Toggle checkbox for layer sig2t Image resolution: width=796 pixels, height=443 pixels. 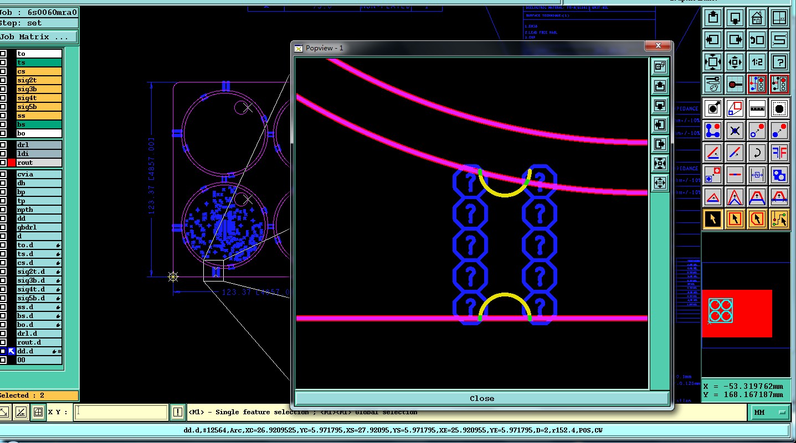[3, 80]
